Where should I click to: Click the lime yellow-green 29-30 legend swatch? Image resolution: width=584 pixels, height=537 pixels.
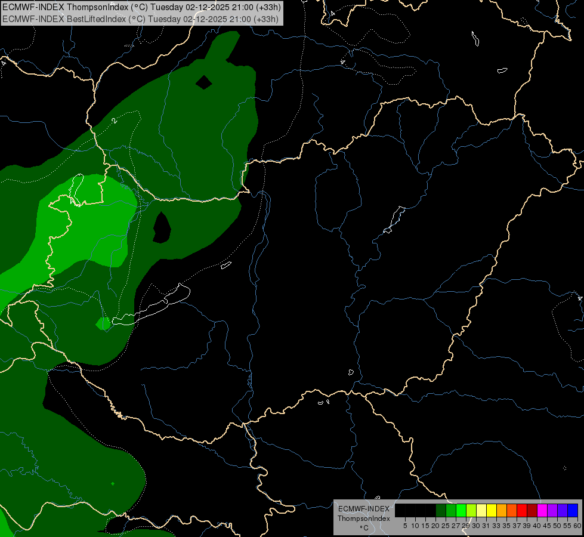pos(471,510)
